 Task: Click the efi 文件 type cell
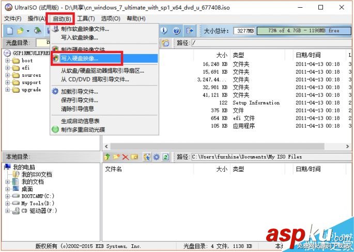(244, 118)
